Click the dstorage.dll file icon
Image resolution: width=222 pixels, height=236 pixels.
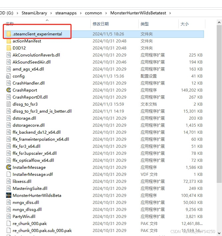[x=9, y=118]
